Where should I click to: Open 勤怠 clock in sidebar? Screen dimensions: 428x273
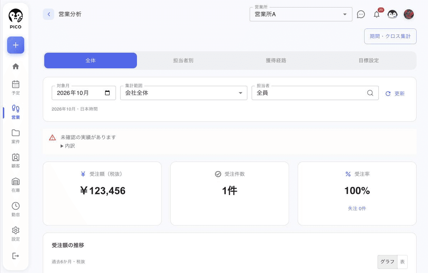click(16, 209)
